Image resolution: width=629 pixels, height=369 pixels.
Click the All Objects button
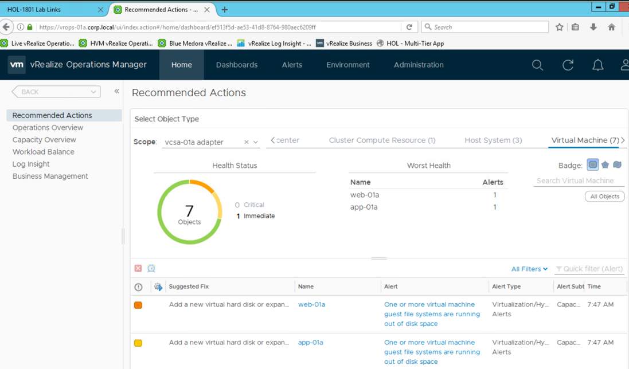click(x=604, y=197)
